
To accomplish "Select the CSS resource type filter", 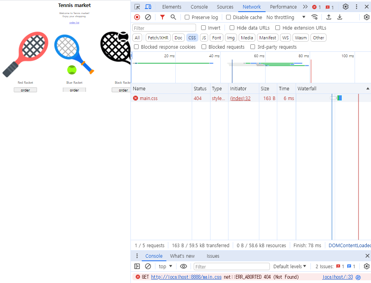I will [192, 38].
